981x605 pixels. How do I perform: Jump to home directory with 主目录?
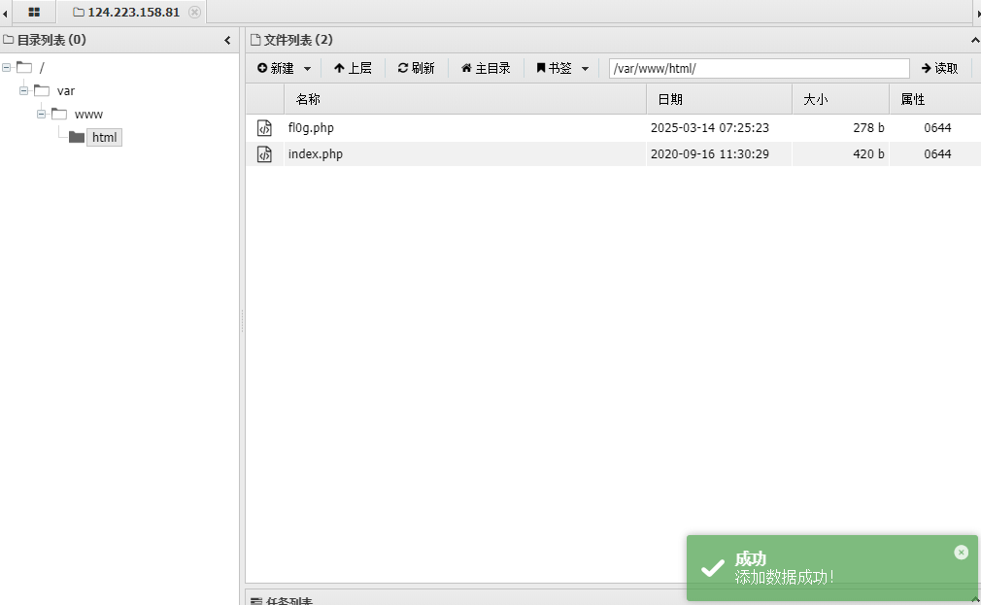(x=486, y=68)
